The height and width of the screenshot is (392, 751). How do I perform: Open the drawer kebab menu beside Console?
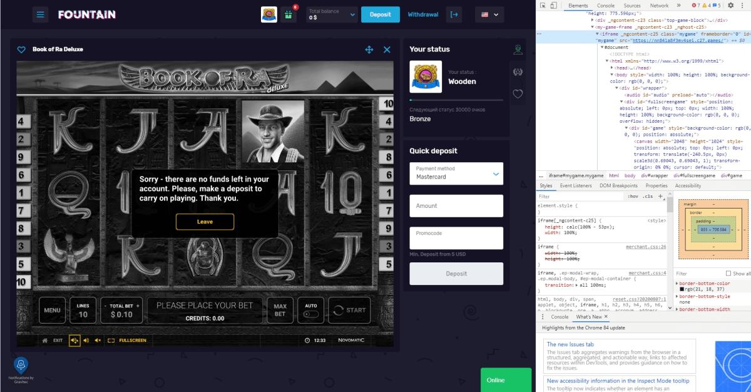542,317
